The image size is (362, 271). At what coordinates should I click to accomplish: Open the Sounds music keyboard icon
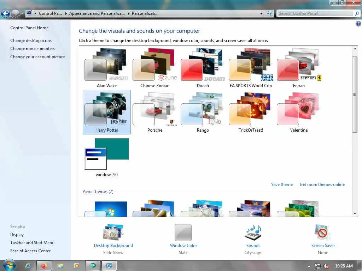pyautogui.click(x=253, y=232)
